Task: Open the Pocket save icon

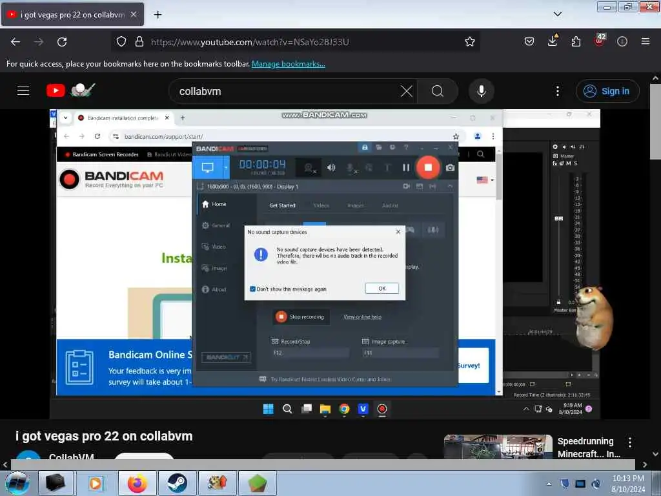Action: pos(529,41)
